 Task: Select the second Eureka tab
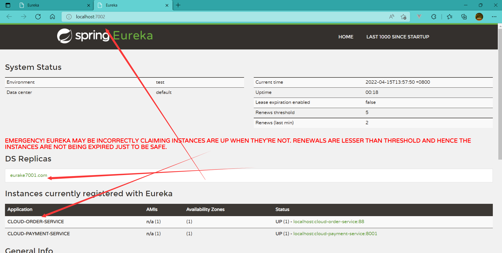point(133,5)
